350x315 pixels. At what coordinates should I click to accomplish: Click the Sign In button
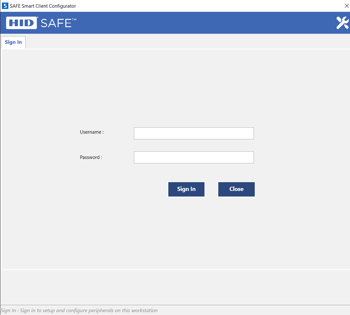coord(186,189)
